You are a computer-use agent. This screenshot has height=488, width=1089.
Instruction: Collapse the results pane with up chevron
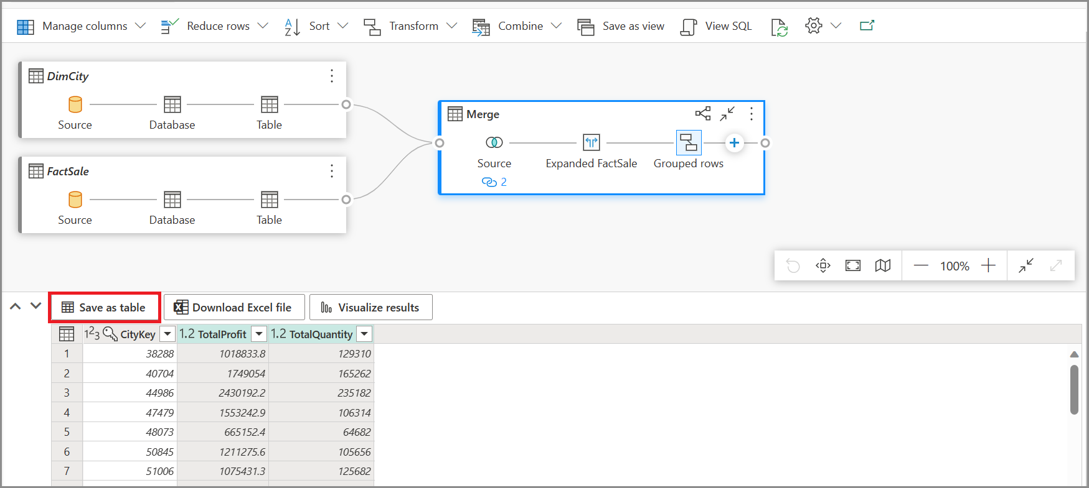(16, 306)
